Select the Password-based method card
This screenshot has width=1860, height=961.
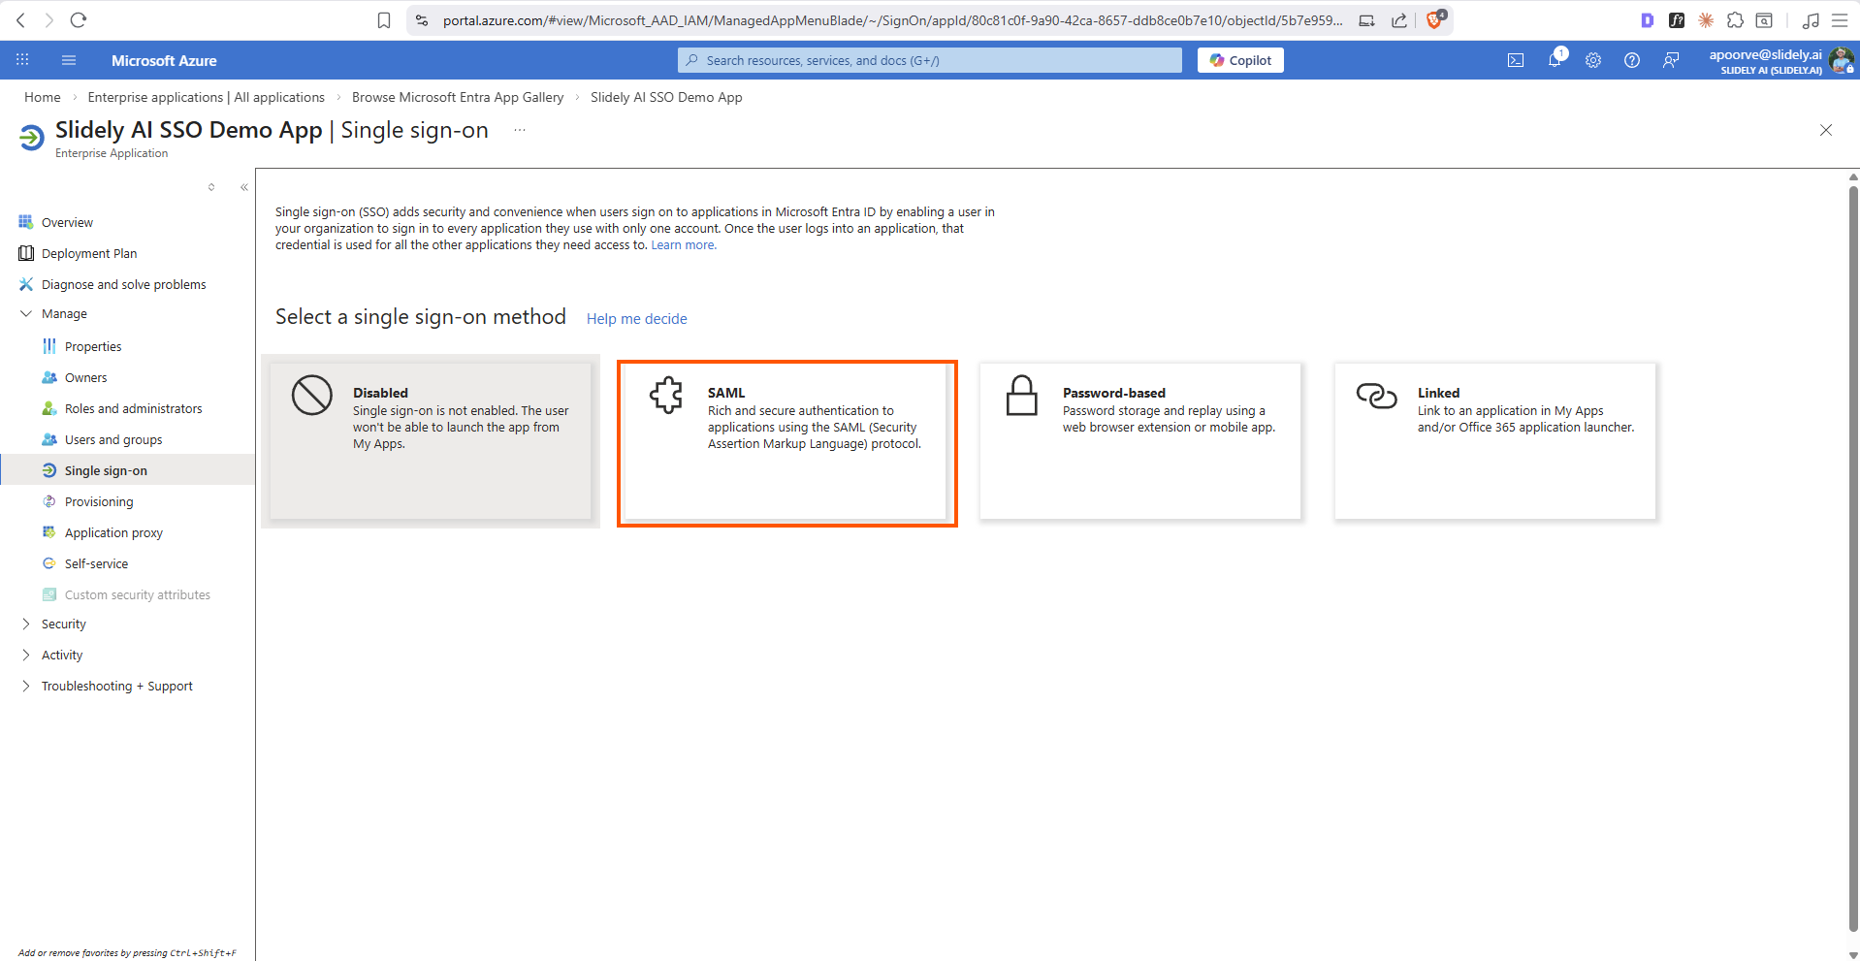1140,441
